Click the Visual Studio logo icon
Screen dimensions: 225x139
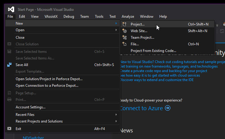point(11,9)
